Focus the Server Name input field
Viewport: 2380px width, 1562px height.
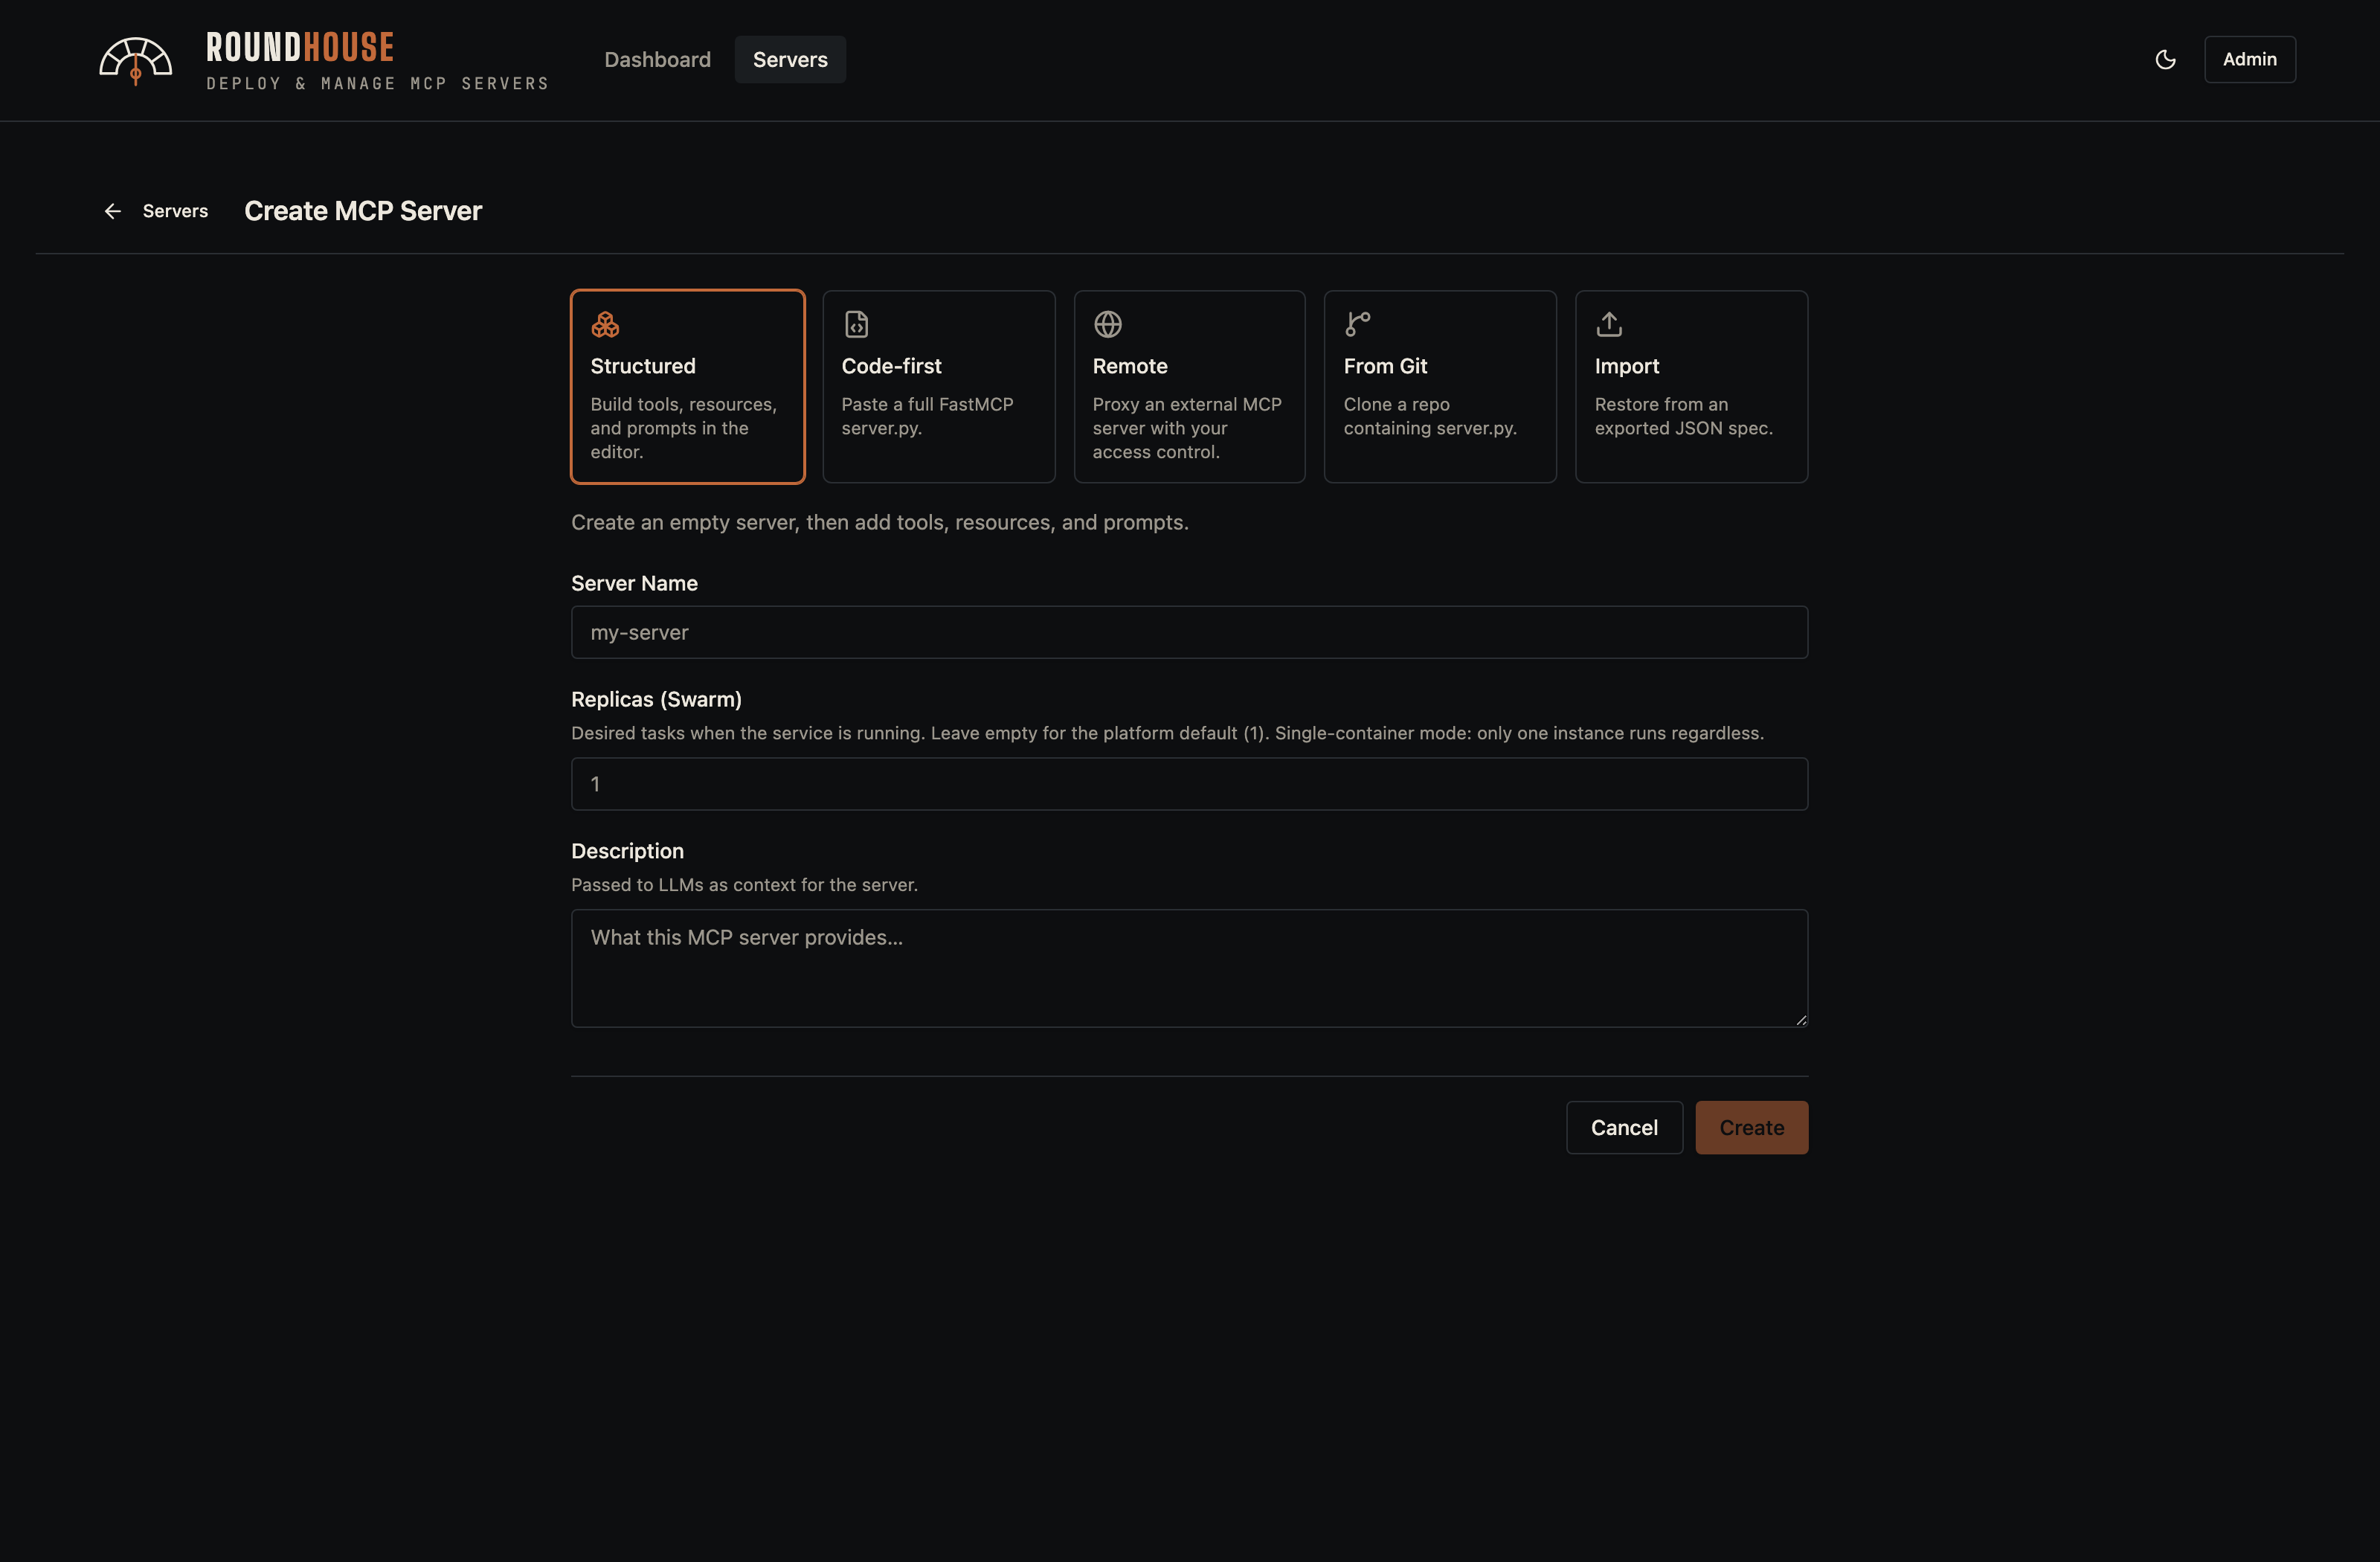(1189, 632)
